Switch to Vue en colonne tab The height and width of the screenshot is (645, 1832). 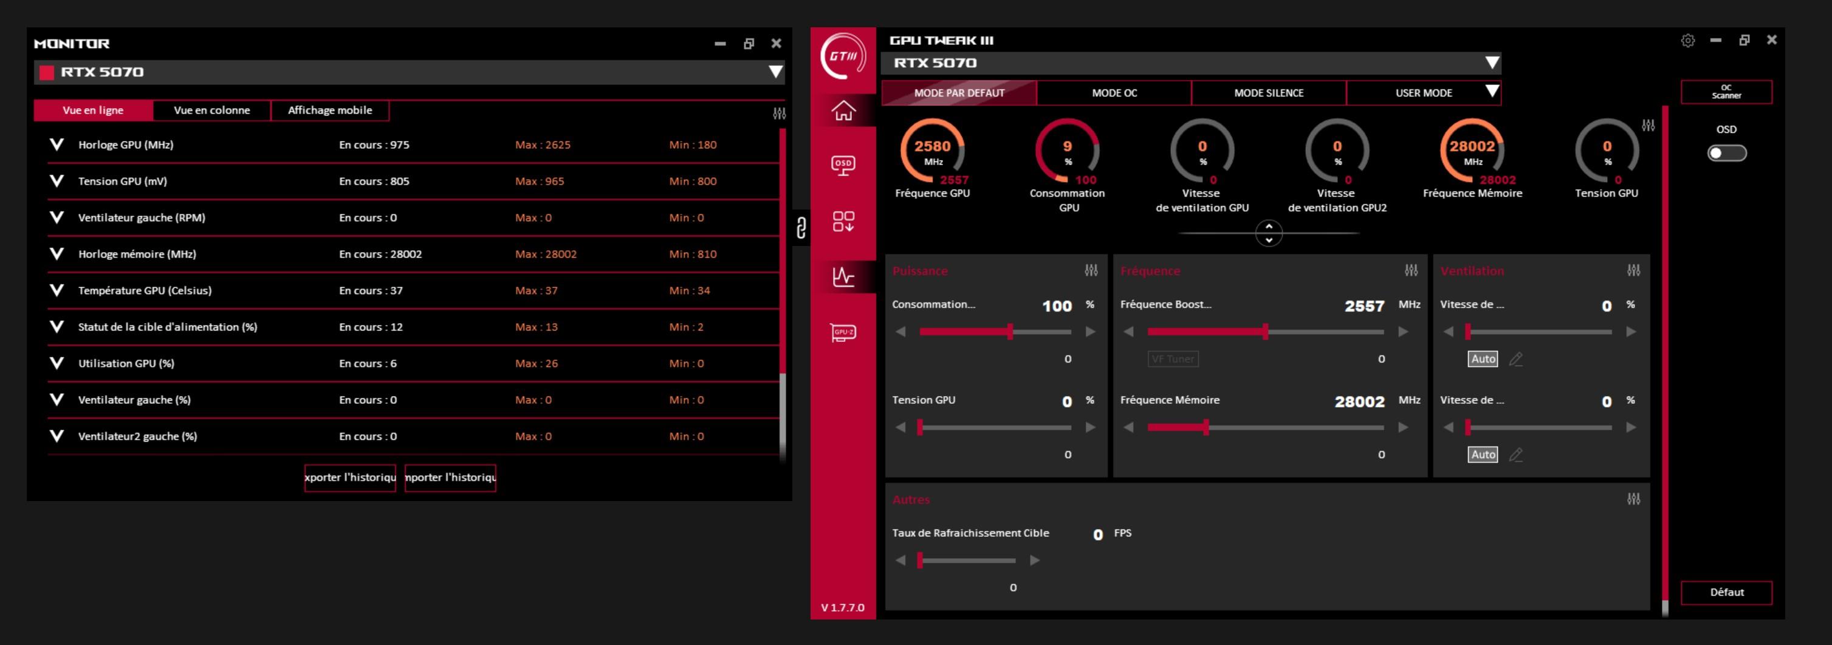pyautogui.click(x=211, y=110)
